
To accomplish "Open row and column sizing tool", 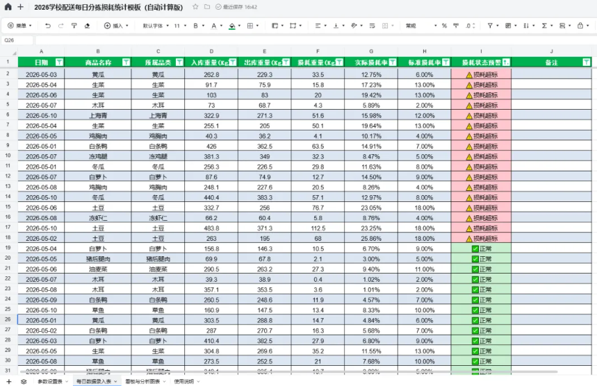I will 293,26.
